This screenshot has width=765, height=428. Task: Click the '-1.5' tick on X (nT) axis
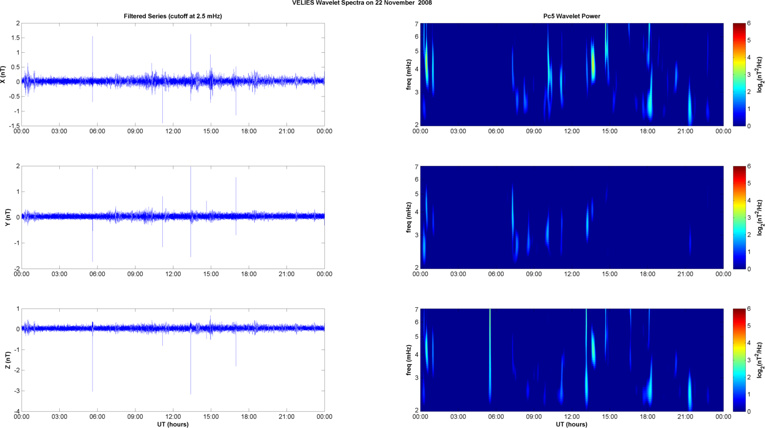coord(14,126)
